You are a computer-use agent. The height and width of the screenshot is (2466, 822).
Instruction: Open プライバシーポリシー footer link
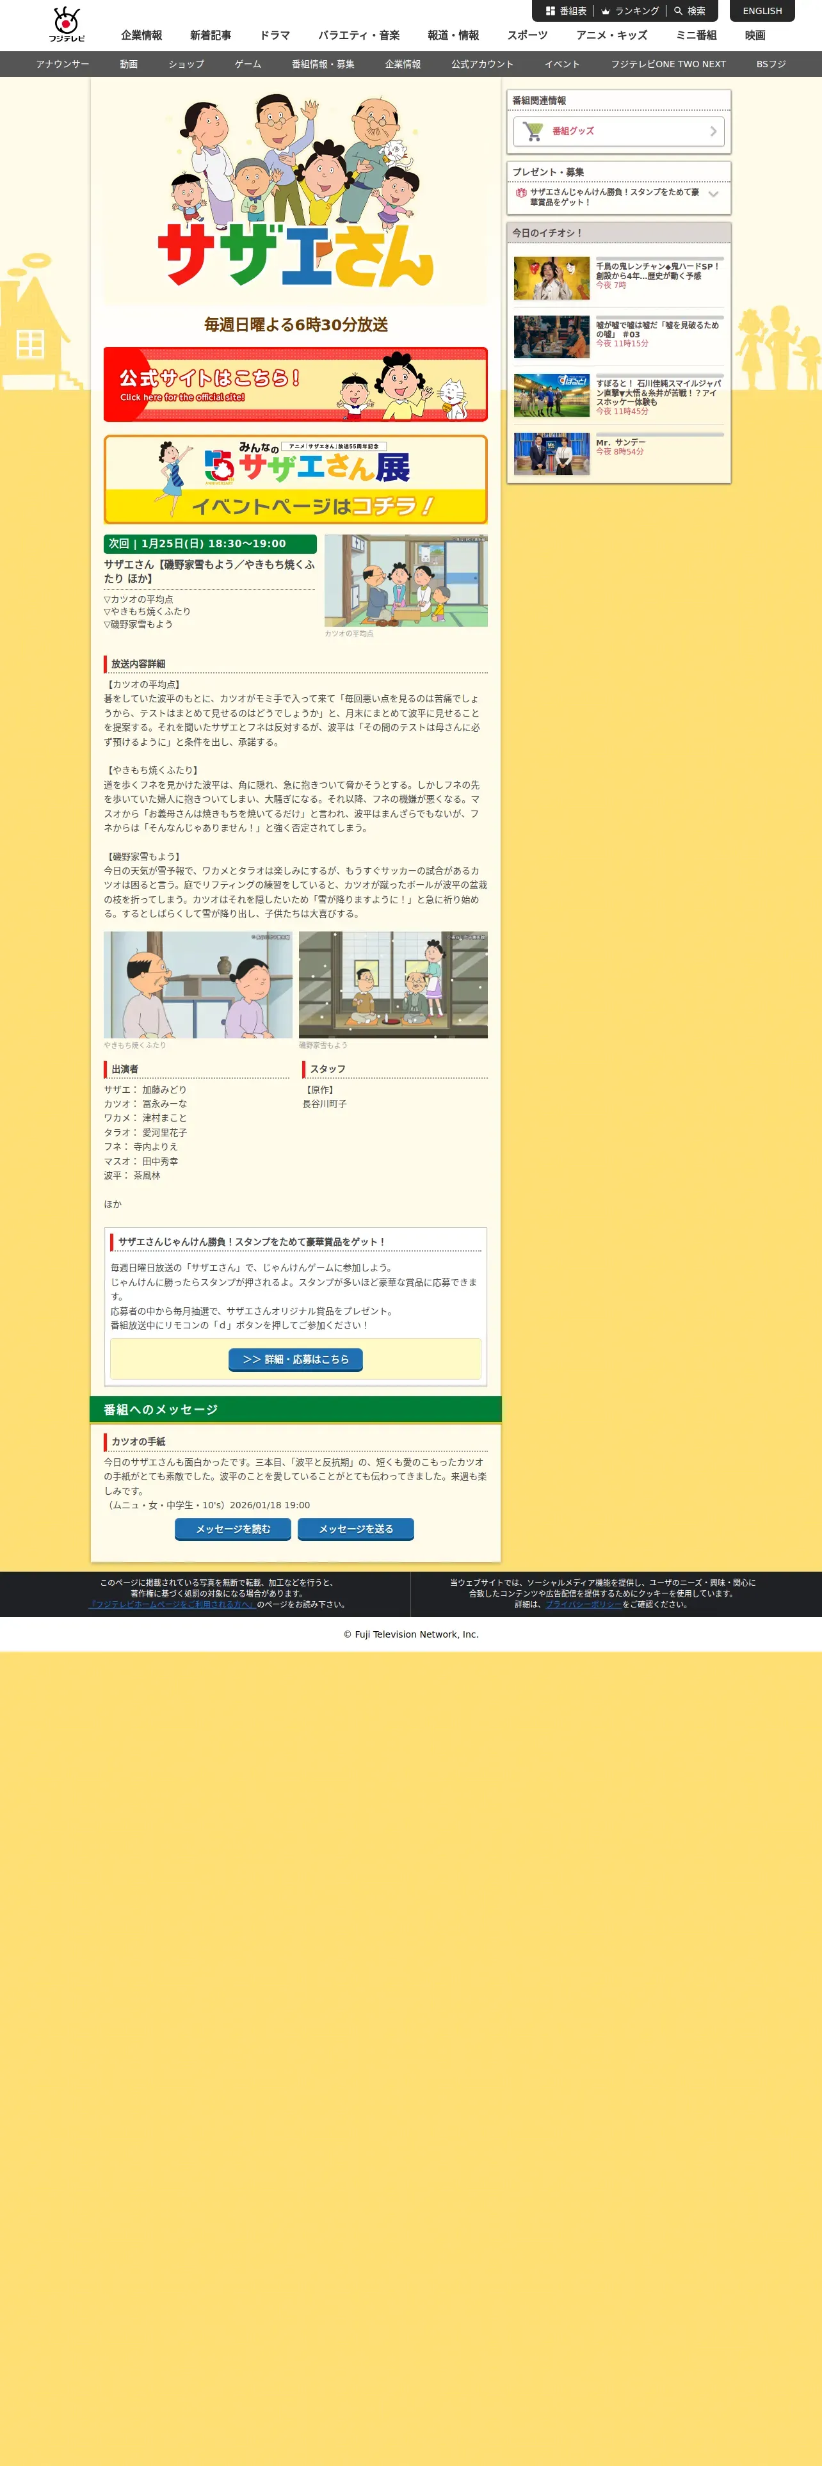tap(584, 1604)
